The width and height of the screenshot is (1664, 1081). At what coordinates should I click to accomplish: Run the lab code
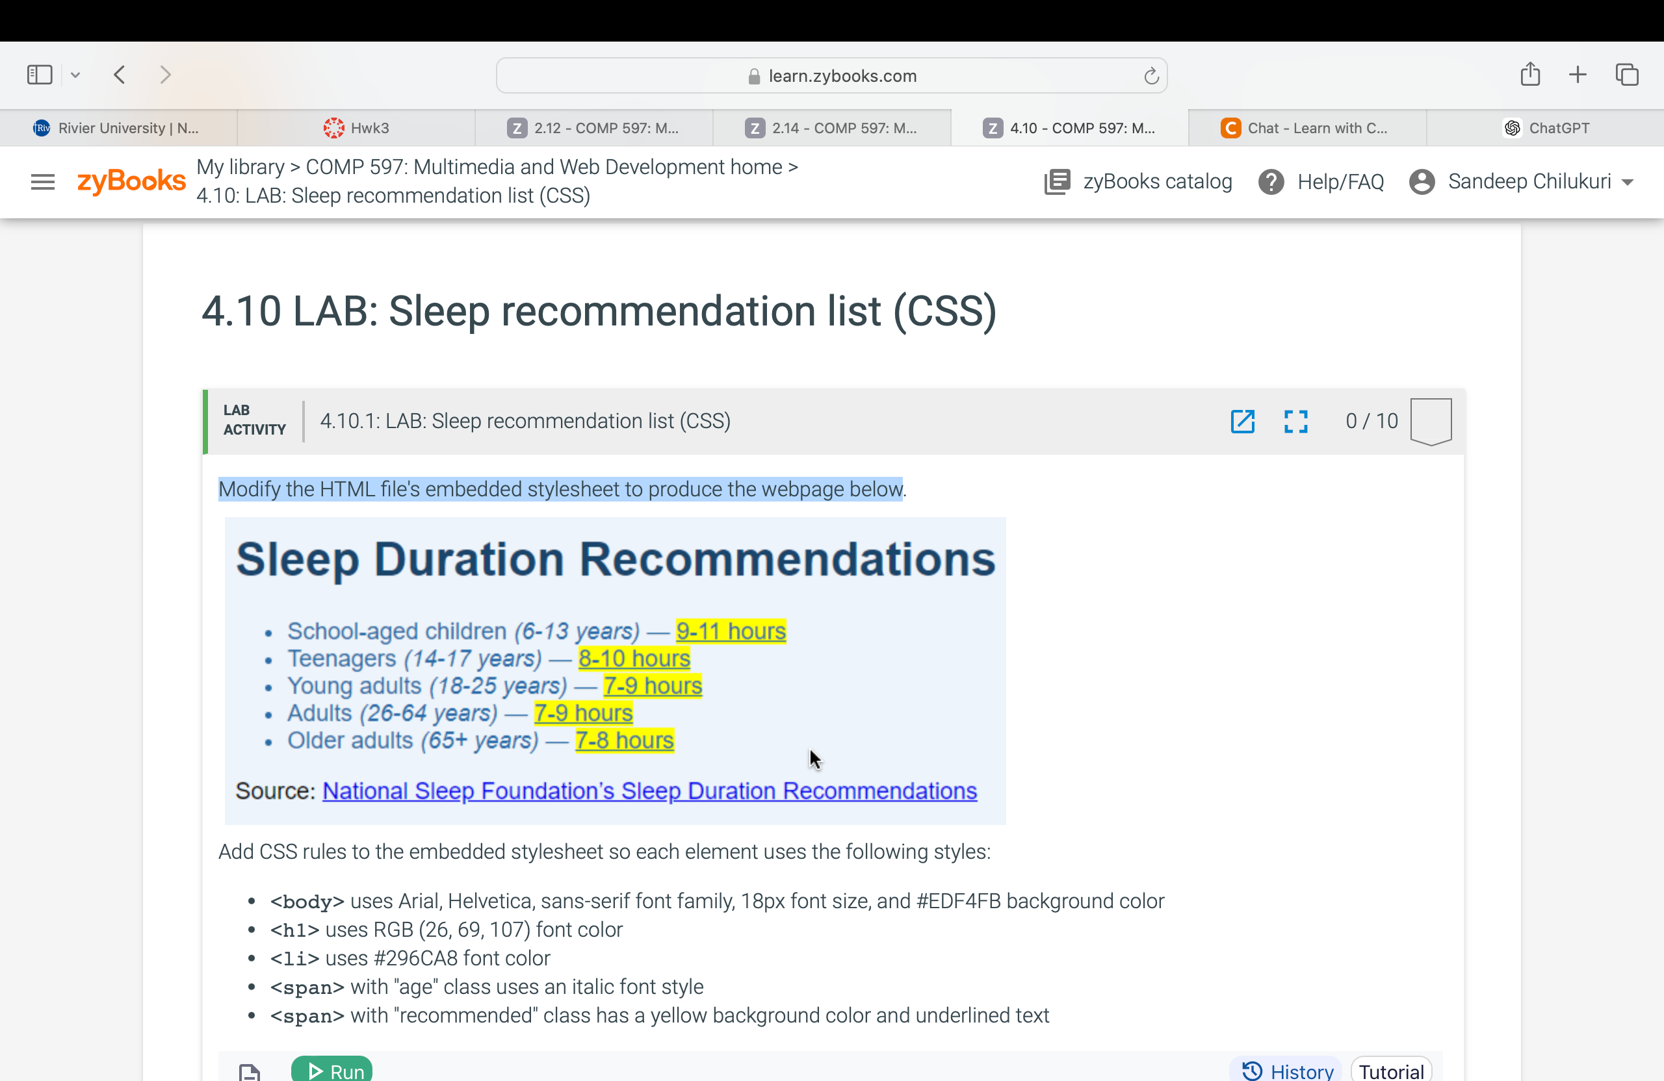(x=331, y=1071)
